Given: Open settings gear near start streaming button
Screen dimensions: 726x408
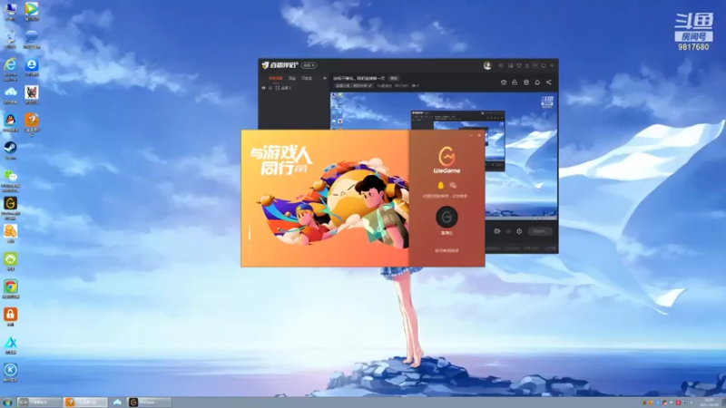Looking at the screenshot, I should tap(519, 231).
